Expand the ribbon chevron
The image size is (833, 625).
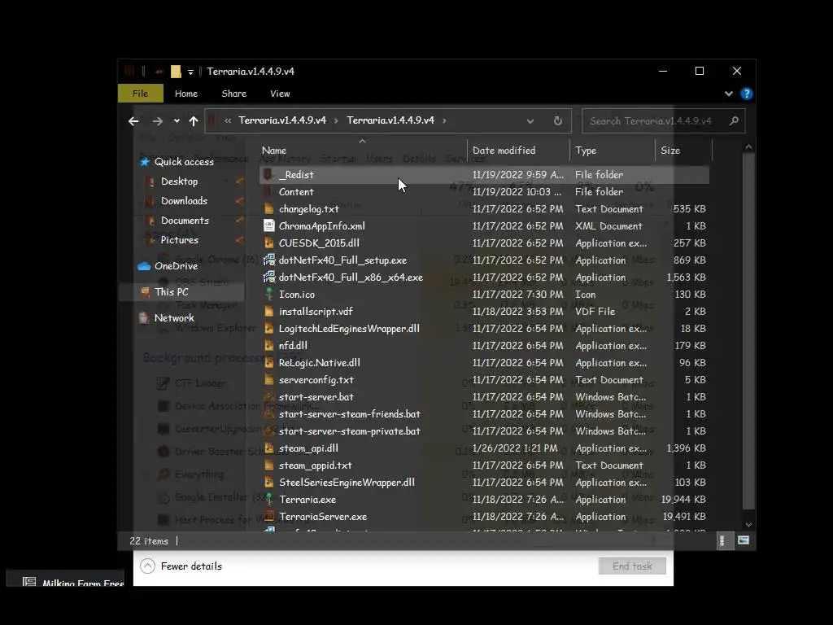point(728,94)
